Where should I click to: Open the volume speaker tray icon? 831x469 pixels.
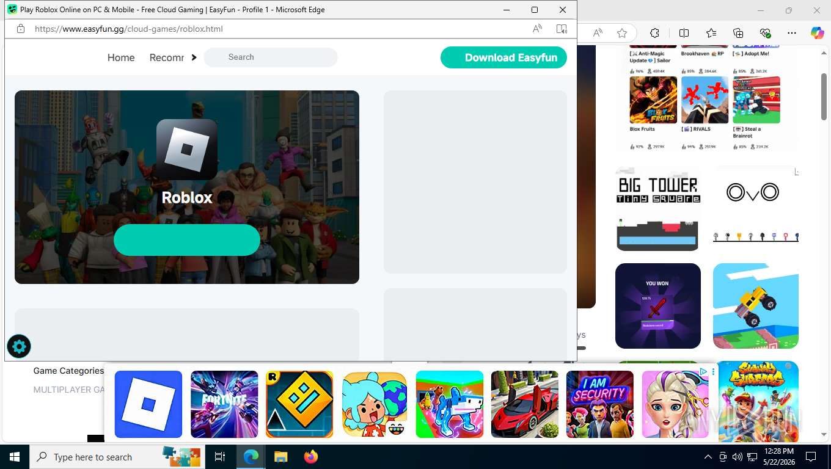(x=737, y=457)
